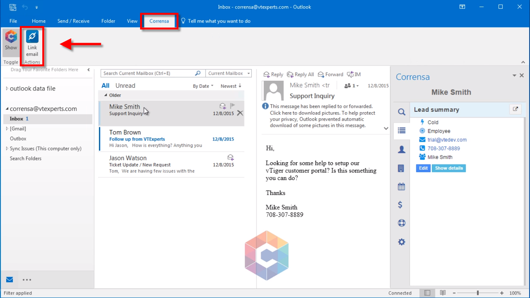
Task: Click the download pictures info message
Action: coord(322,116)
